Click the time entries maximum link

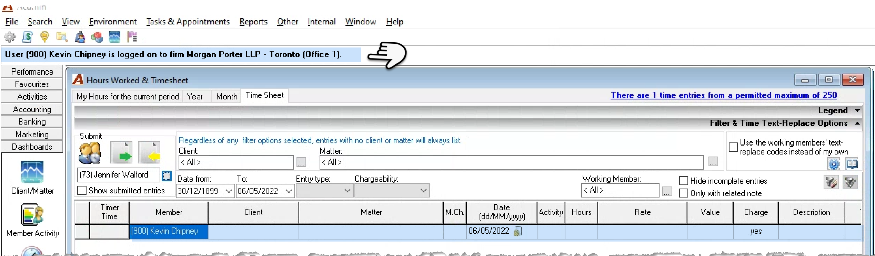tap(724, 95)
